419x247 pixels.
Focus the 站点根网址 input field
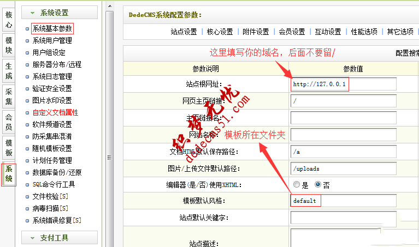[344, 85]
